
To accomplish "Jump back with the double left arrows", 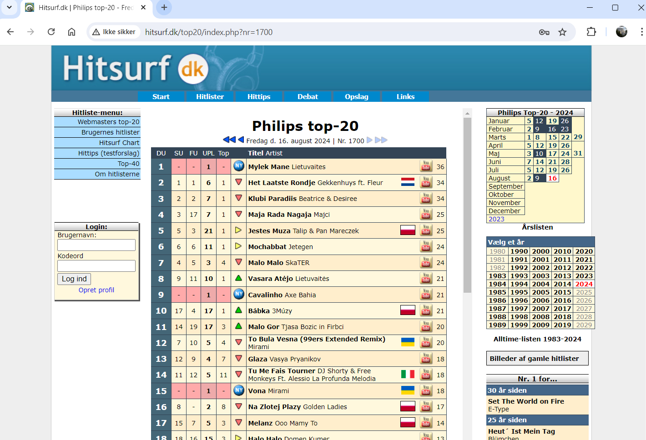I will [229, 140].
